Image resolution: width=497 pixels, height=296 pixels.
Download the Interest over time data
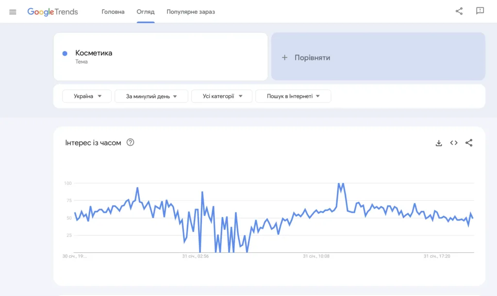(439, 142)
